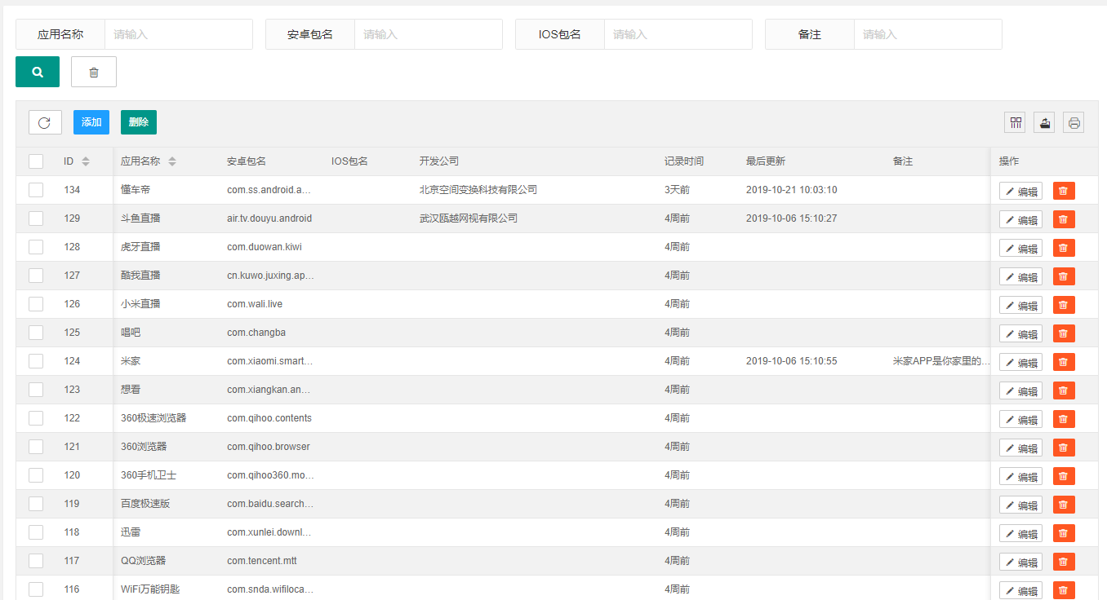Click the blue 添加 button
The image size is (1107, 600).
pyautogui.click(x=91, y=122)
